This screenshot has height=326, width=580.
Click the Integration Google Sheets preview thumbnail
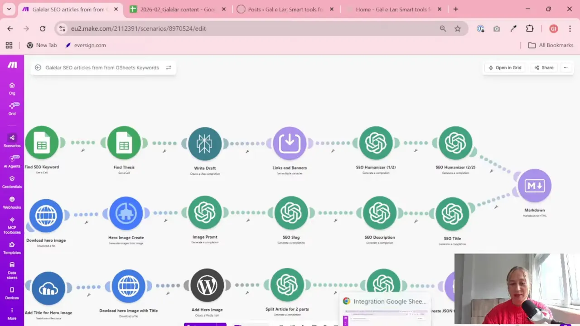pos(385,317)
